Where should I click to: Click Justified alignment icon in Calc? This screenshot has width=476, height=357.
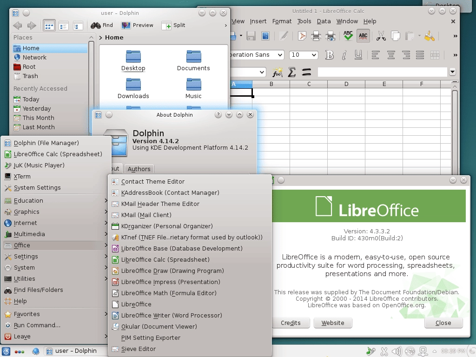(x=420, y=55)
